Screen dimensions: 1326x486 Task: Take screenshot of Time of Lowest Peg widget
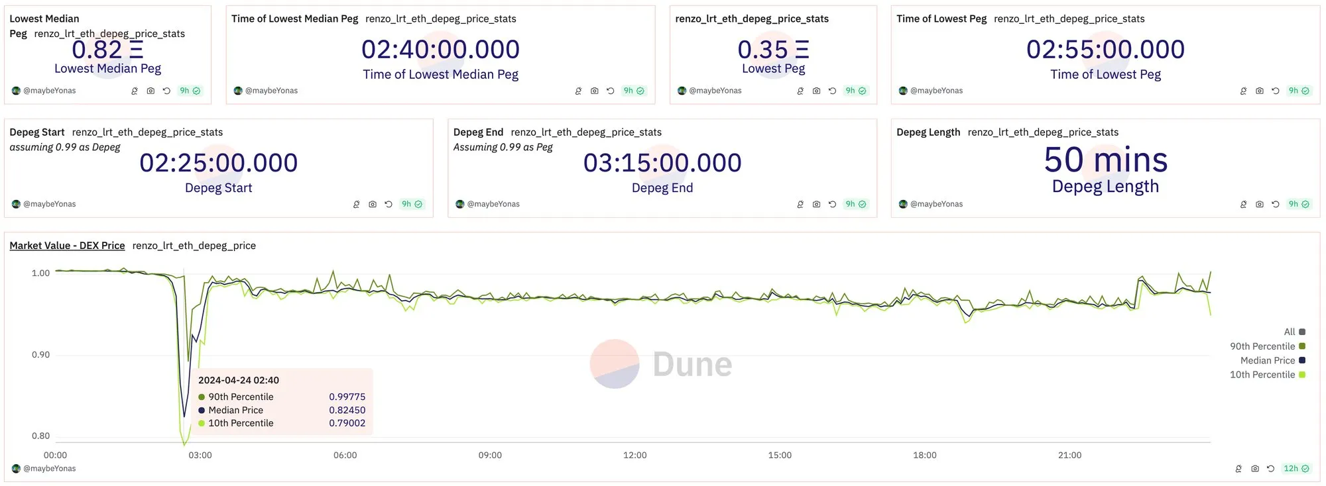click(1260, 91)
